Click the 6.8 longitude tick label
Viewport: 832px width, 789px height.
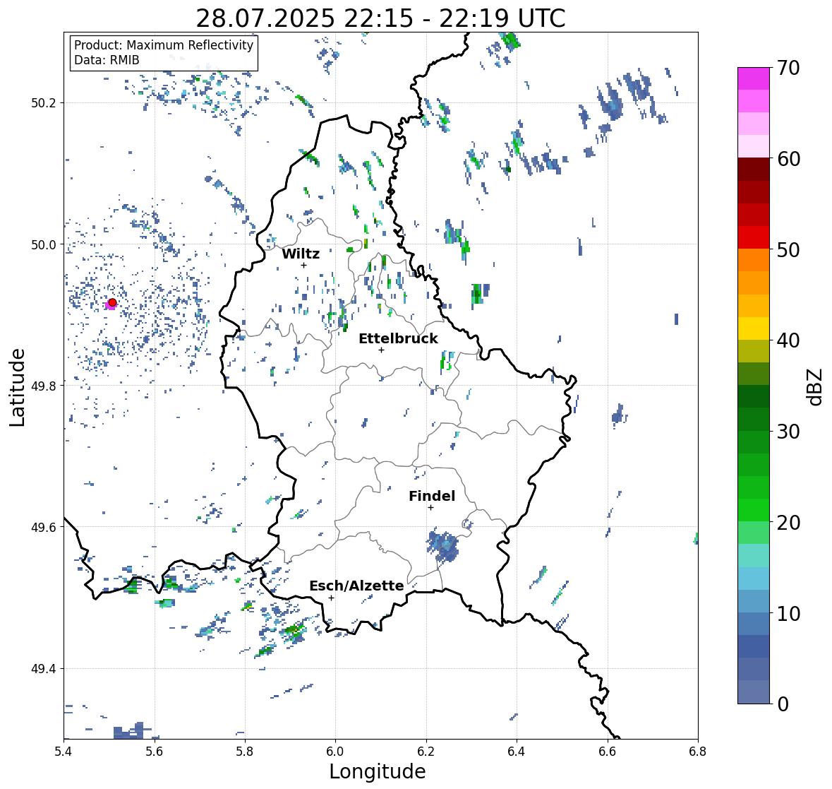click(698, 752)
